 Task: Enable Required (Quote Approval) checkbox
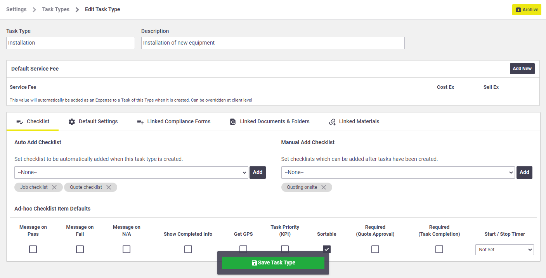(x=375, y=249)
